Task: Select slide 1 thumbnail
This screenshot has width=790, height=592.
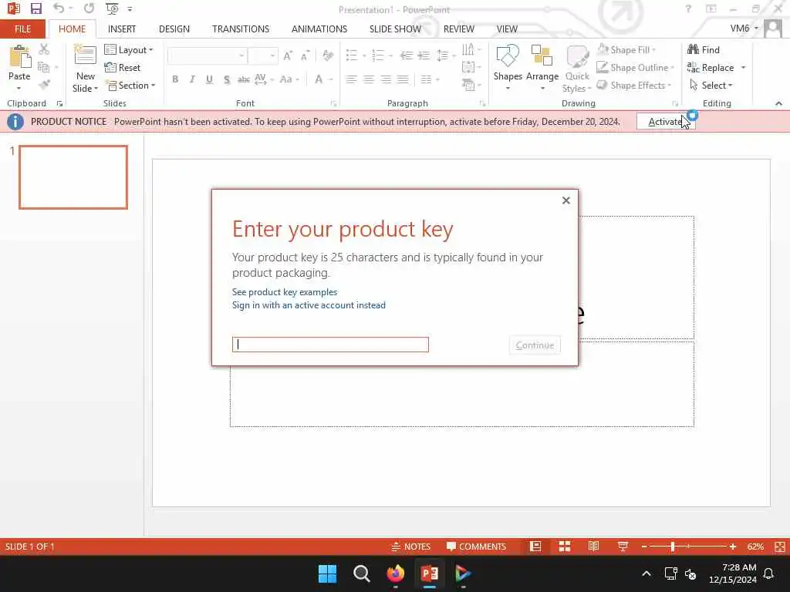Action: tap(73, 177)
